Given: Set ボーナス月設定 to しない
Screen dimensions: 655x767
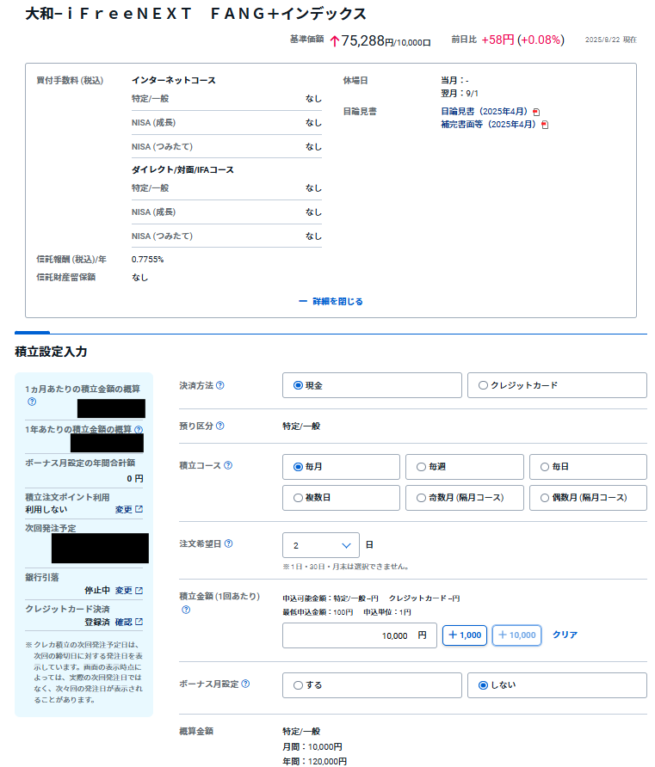Looking at the screenshot, I should (557, 685).
